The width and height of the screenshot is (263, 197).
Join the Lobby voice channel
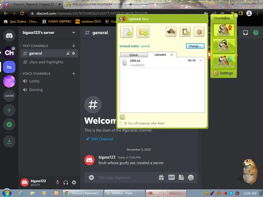(x=49, y=81)
